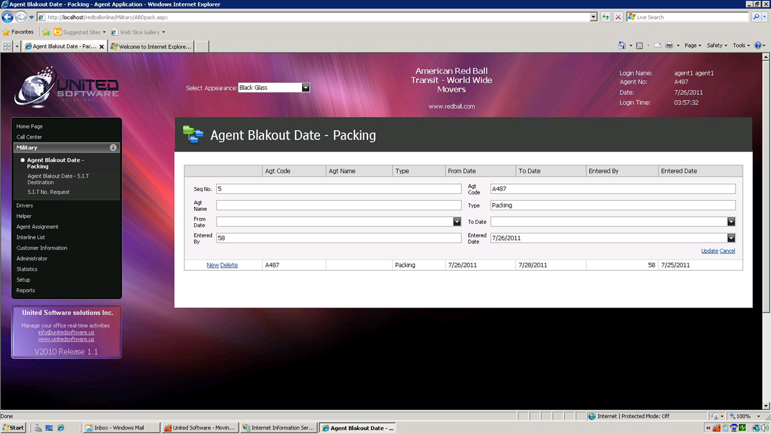Expand the From Date picker dropdown
This screenshot has width=771, height=434.
click(457, 222)
